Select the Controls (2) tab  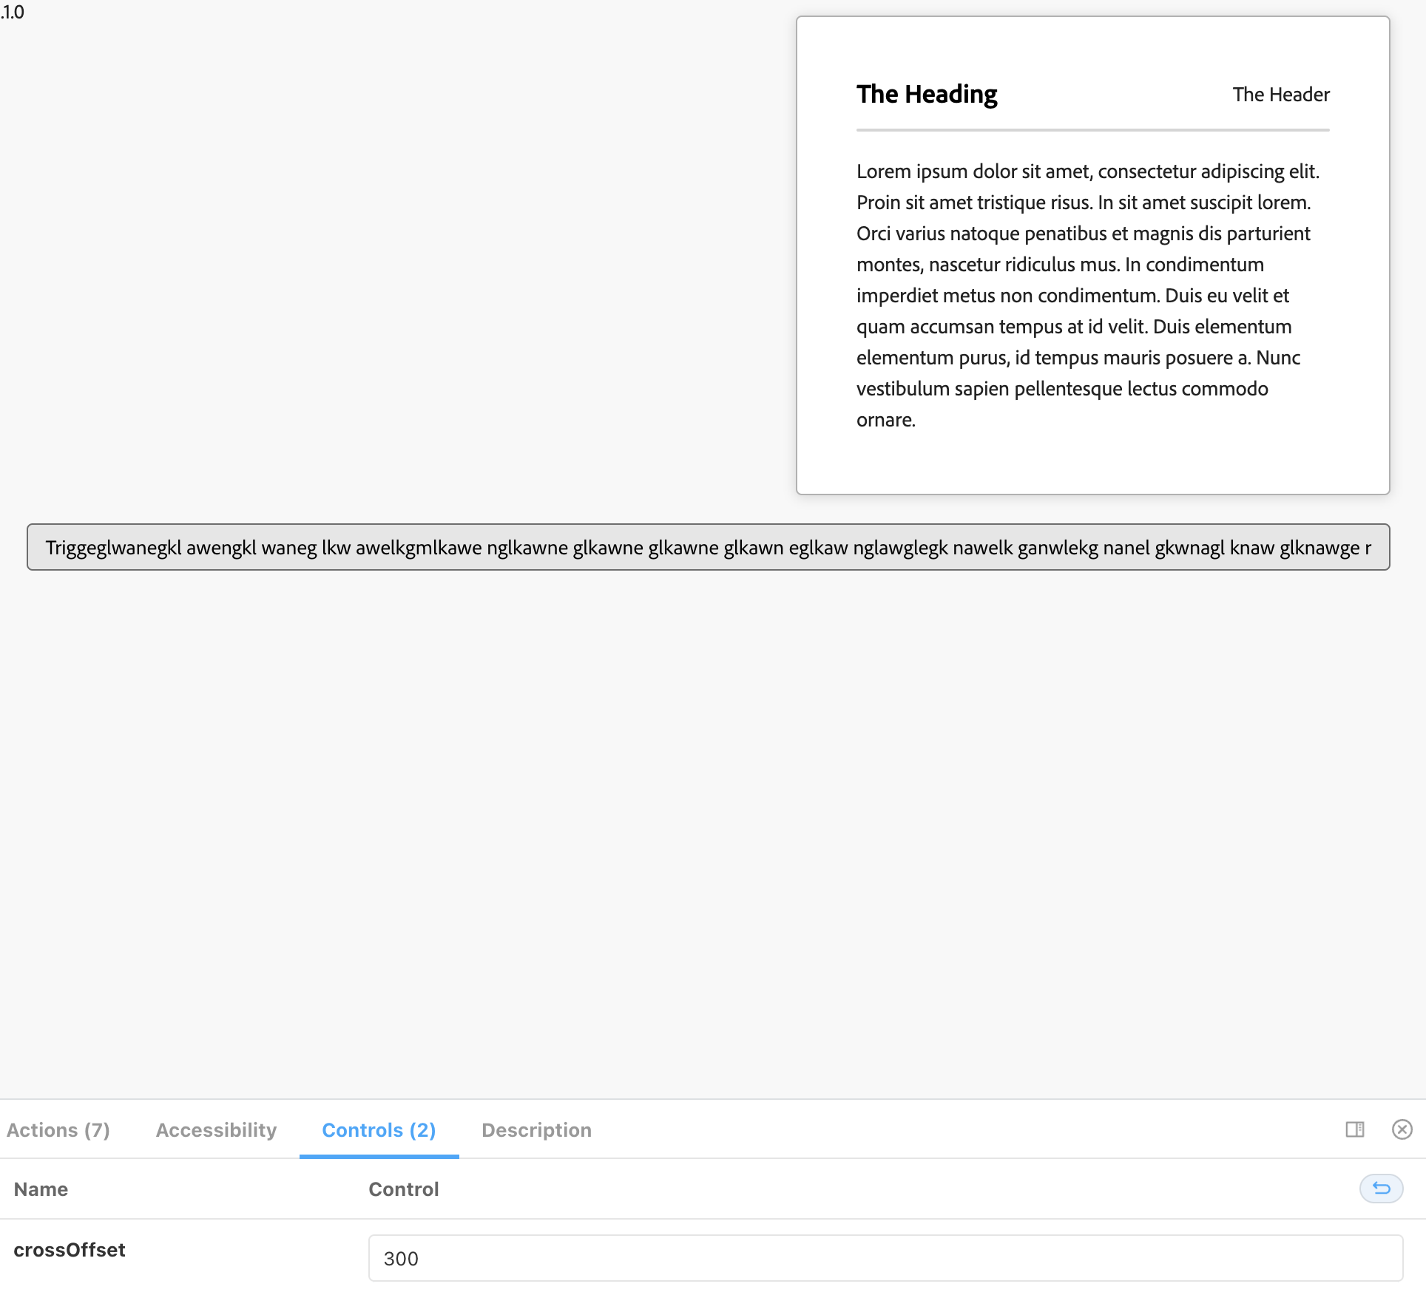tap(379, 1130)
